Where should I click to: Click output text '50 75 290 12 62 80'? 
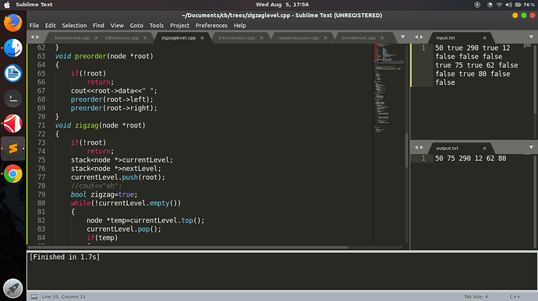470,159
